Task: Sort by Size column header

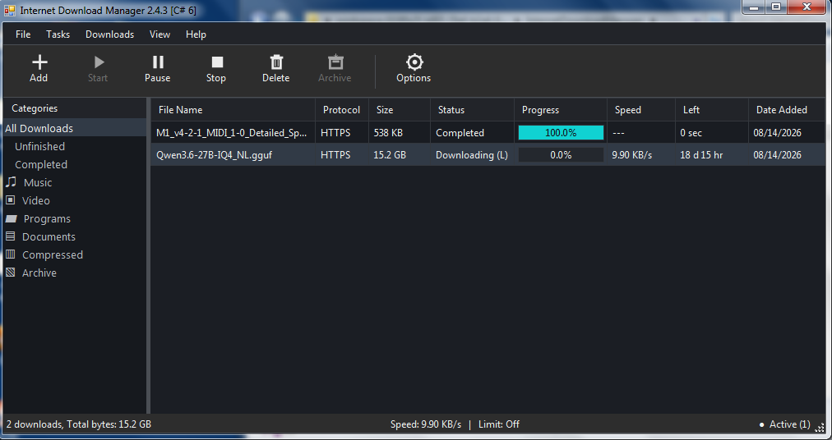Action: [399, 110]
